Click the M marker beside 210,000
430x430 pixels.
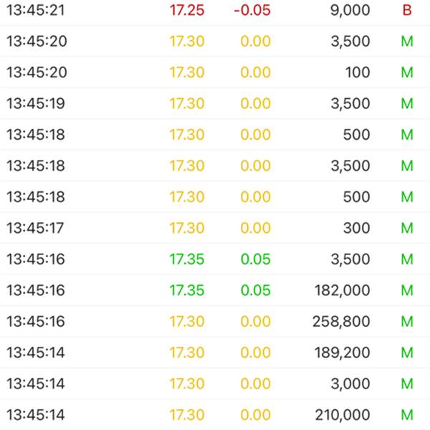tap(407, 415)
